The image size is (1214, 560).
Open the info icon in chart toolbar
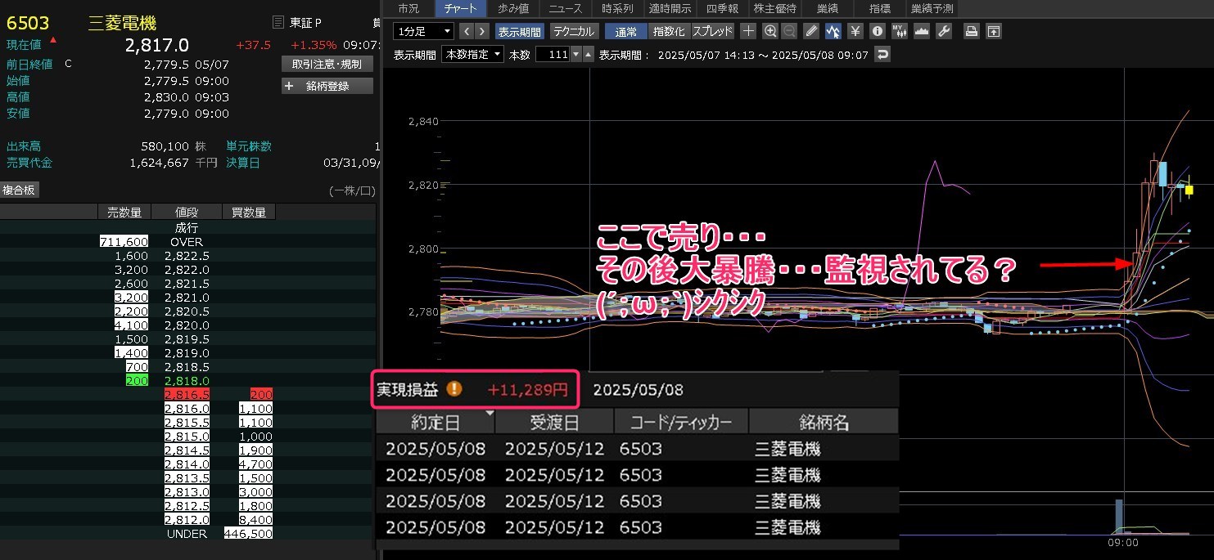pos(878,31)
